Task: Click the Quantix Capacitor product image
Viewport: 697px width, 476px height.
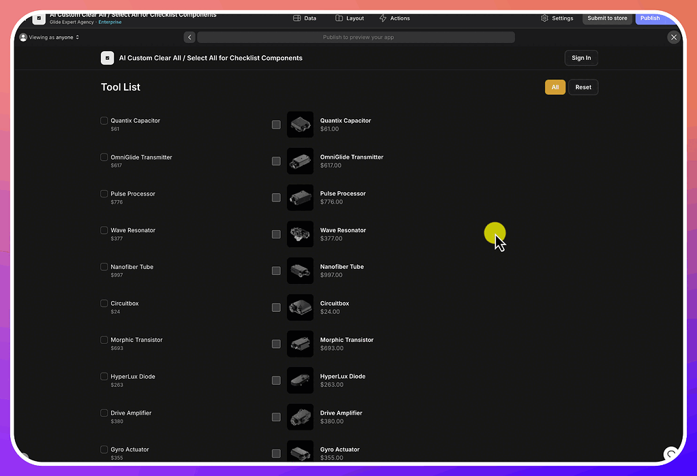Action: point(300,125)
